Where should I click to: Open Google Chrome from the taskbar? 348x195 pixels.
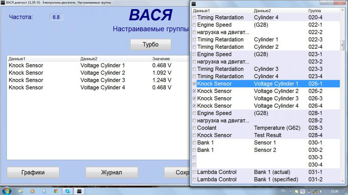tap(56, 191)
